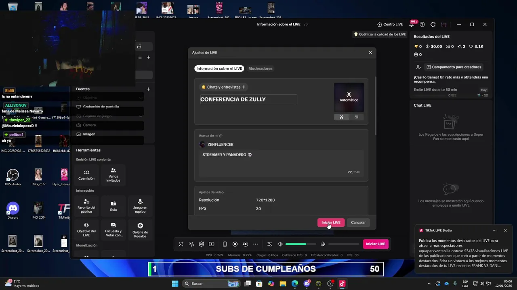This screenshot has height=290, width=517.
Task: Close the Ajustes de LIVE dialog
Action: point(370,52)
